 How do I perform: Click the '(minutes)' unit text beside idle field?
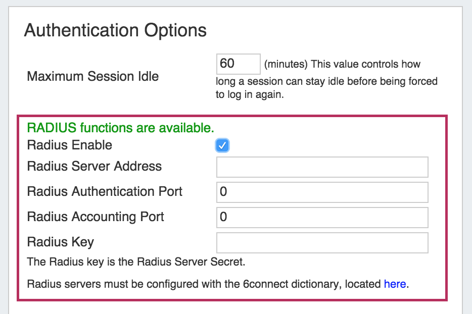click(286, 65)
